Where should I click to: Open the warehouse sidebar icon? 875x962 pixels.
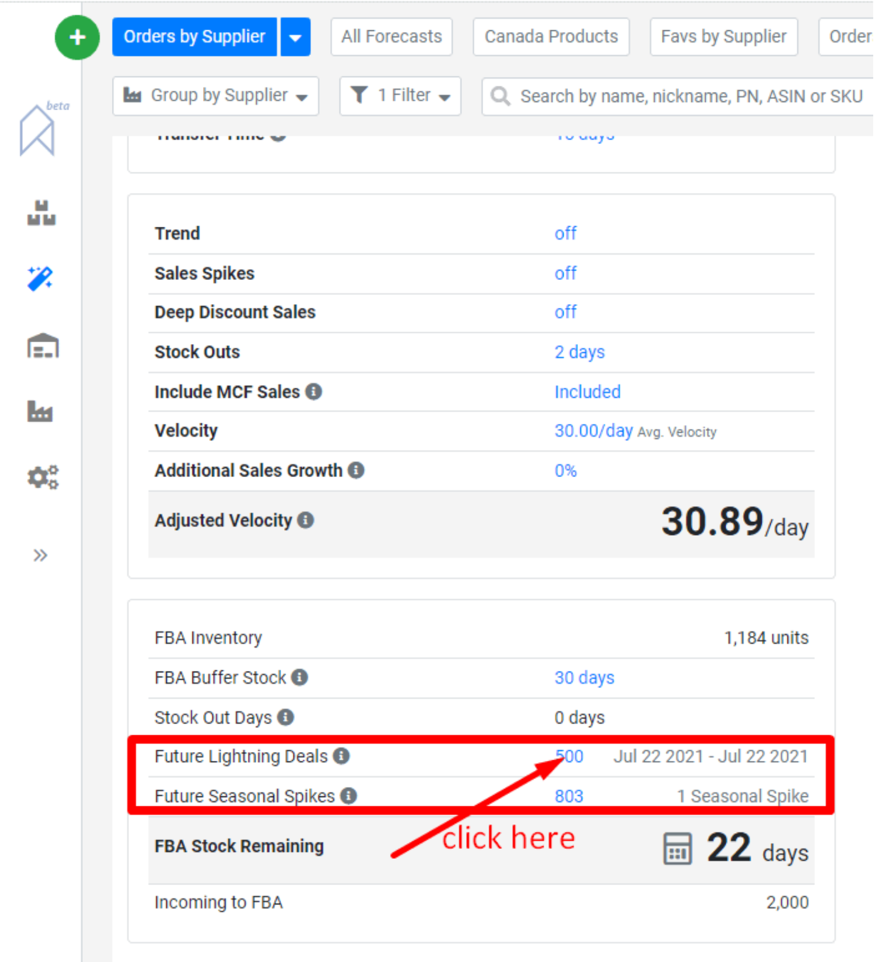pos(43,346)
